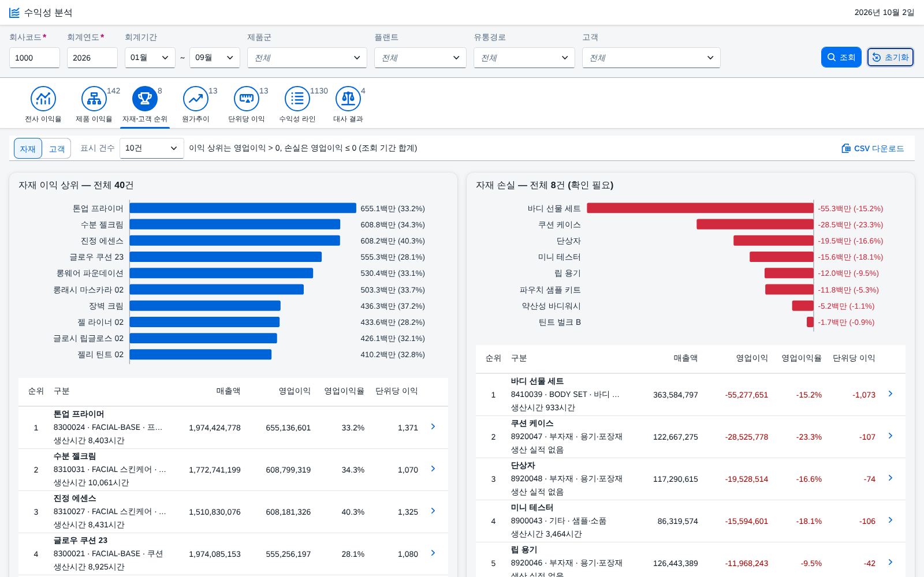Open the 회계기간 start month 01월 dropdown
The image size is (924, 577).
click(150, 58)
